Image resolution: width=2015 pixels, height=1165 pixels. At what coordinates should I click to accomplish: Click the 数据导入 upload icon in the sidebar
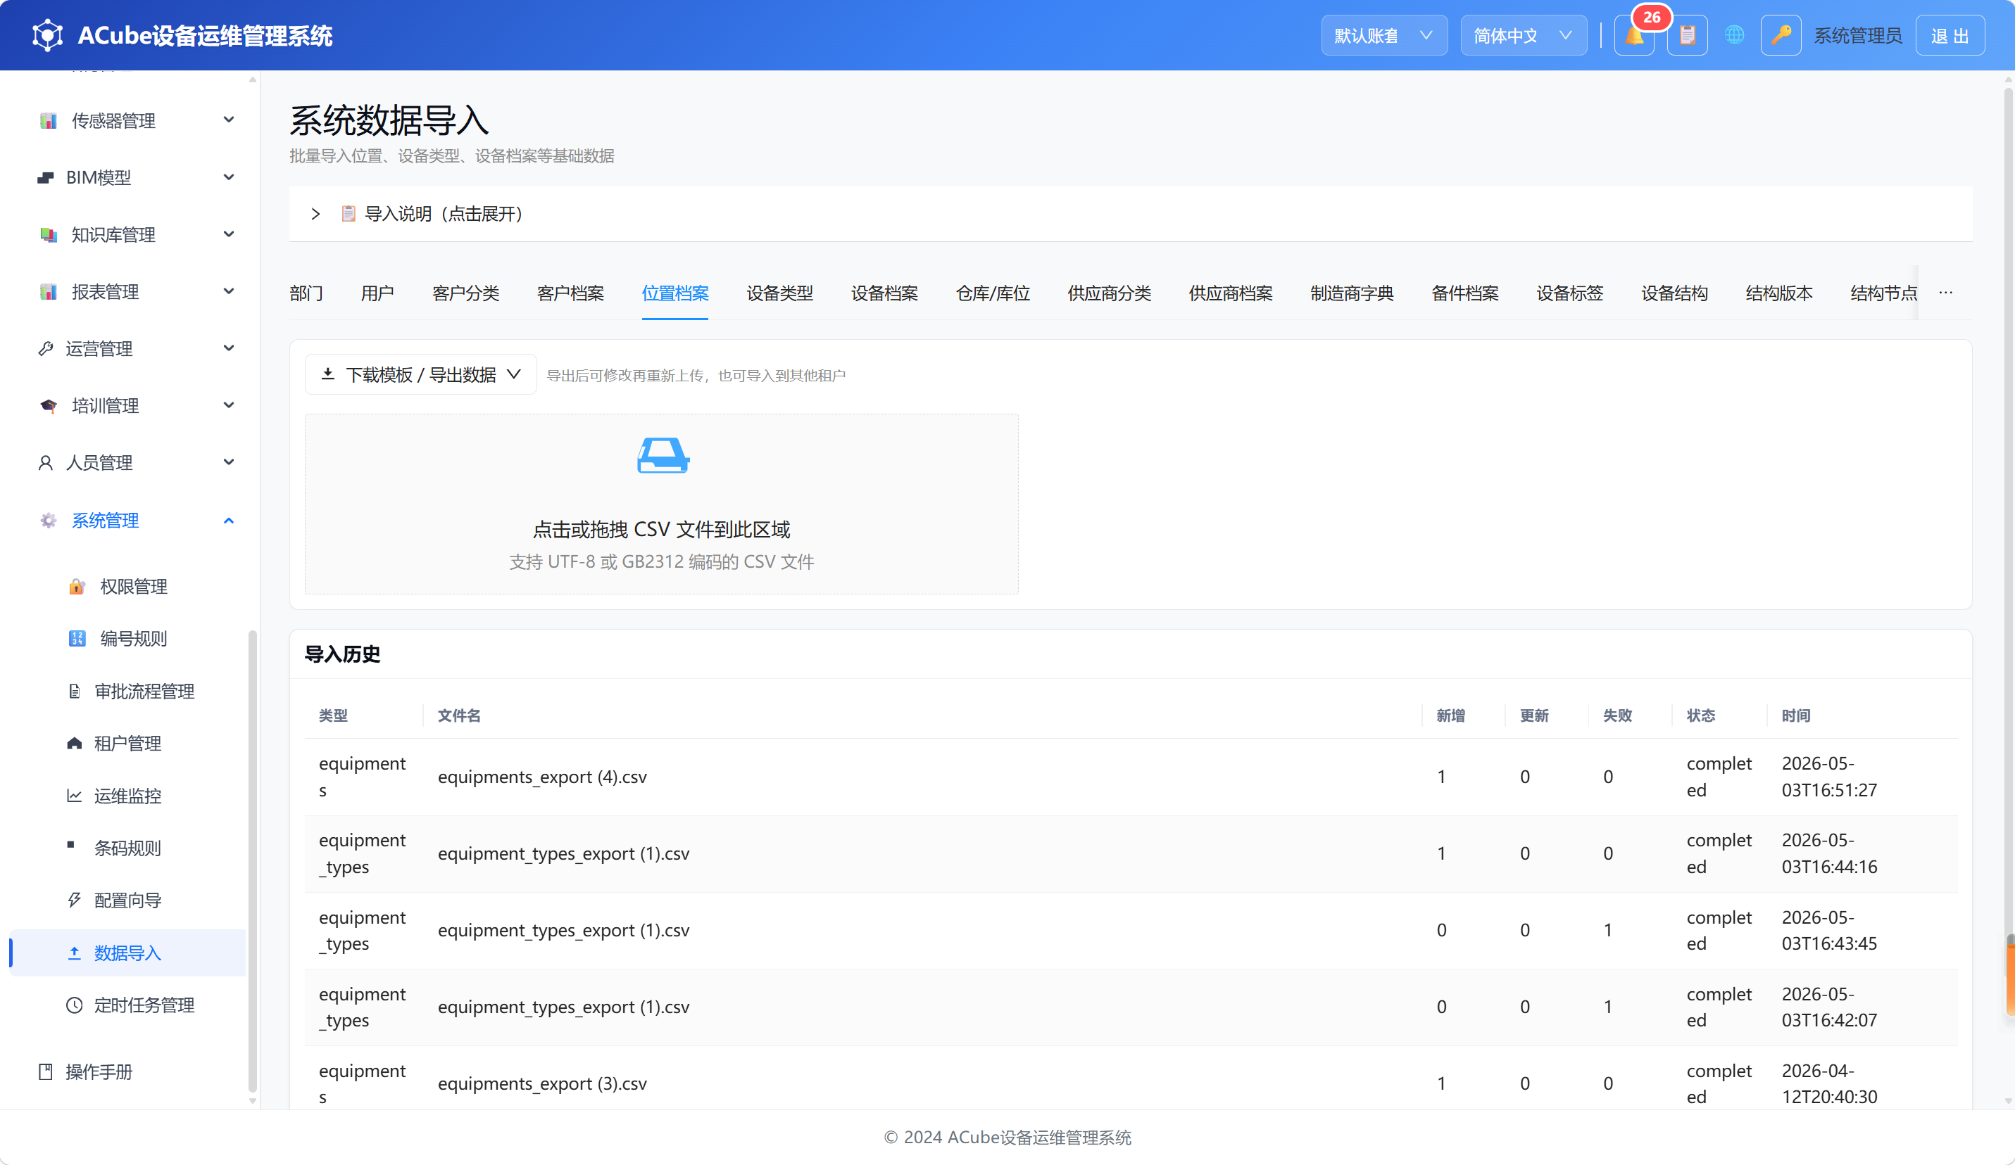coord(75,953)
